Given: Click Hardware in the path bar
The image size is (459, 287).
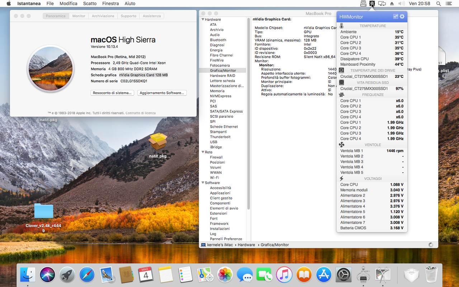Looking at the screenshot, I should coord(246,245).
